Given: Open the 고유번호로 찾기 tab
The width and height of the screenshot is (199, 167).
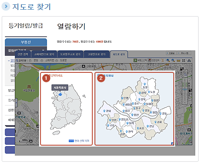Looking at the screenshot, I should pos(97,55).
